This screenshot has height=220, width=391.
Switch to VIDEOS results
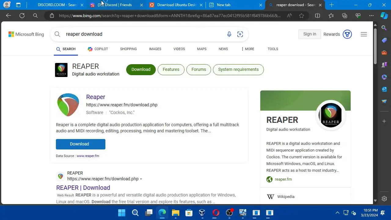pos(179,49)
